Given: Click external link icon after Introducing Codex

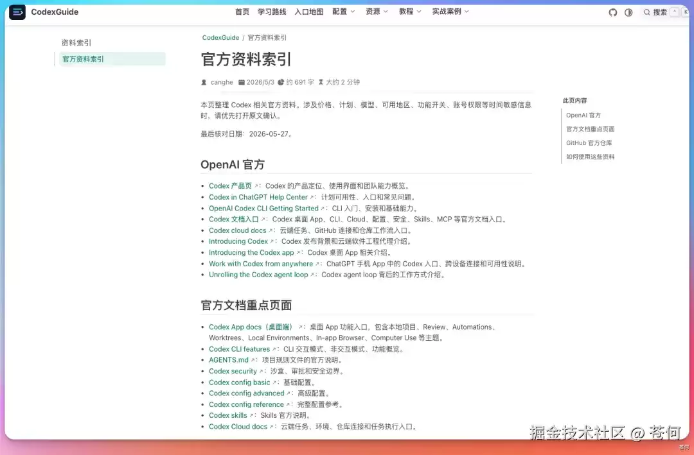Looking at the screenshot, I should point(272,241).
